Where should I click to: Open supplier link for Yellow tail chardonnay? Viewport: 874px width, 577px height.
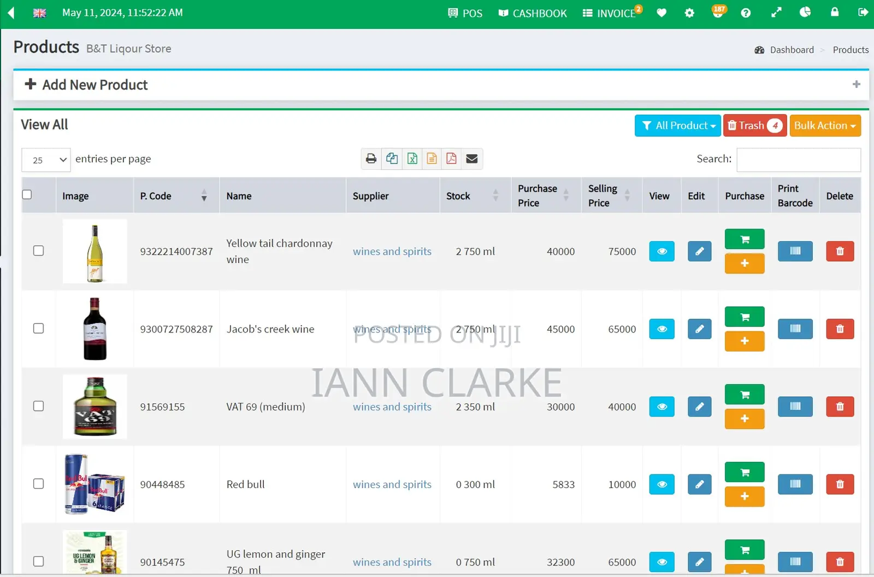(x=392, y=252)
